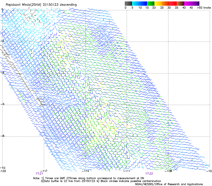This screenshot has height=186, width=212.
Task: Click the legend tick label '10'
Action: 140,8
